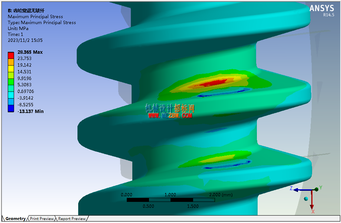Select the legend value -13.137 Min
Image resolution: width=341 pixels, height=223 pixels.
(30, 111)
